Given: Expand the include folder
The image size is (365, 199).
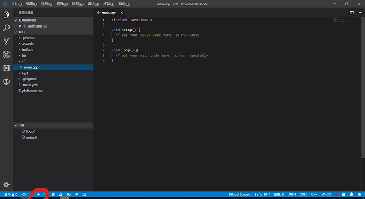Looking at the screenshot, I should coord(20,49).
